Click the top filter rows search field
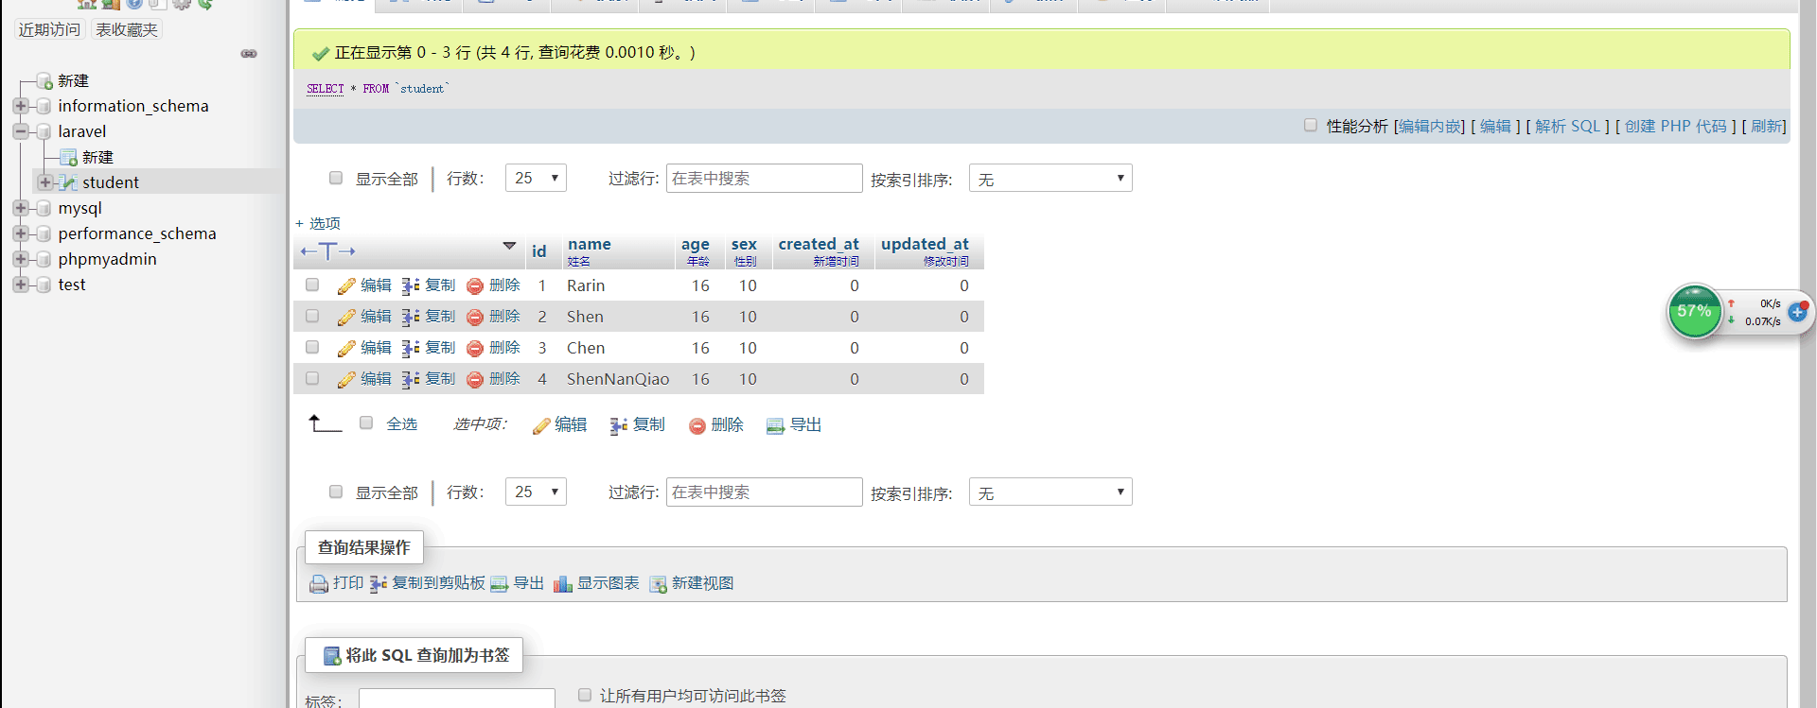Image resolution: width=1817 pixels, height=708 pixels. (x=764, y=179)
